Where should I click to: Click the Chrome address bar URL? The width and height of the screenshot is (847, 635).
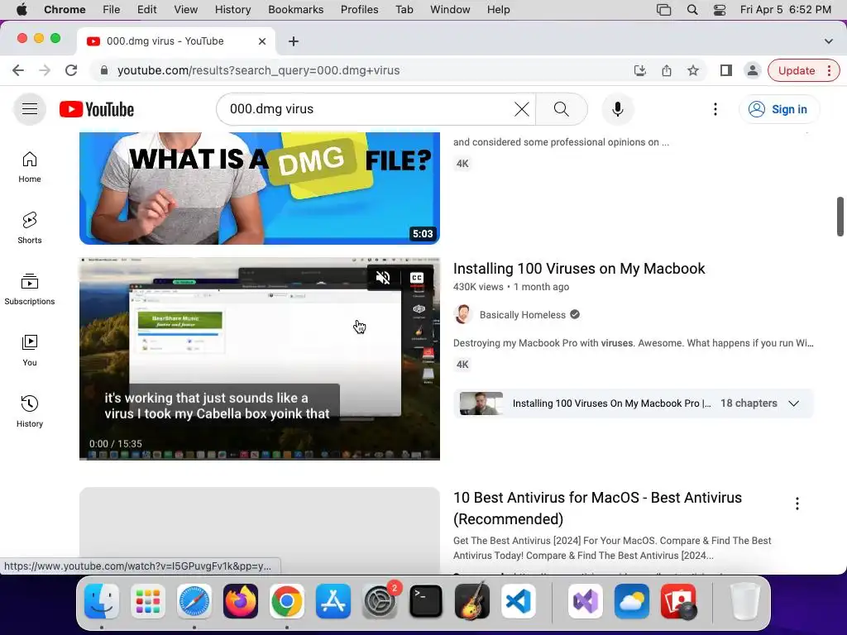[258, 70]
